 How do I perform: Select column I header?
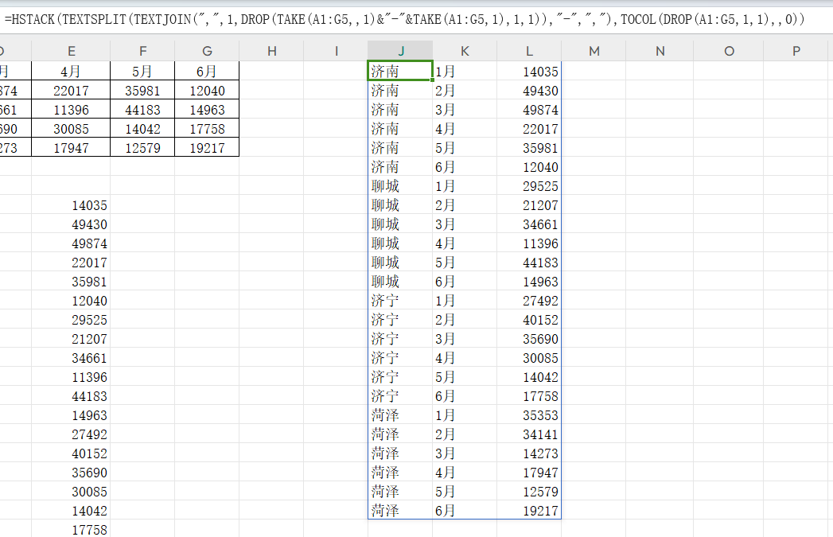[336, 51]
